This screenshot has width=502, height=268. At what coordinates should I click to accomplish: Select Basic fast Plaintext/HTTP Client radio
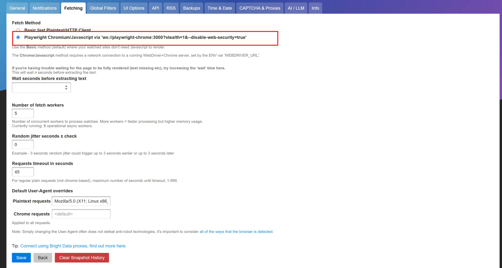[x=18, y=30]
